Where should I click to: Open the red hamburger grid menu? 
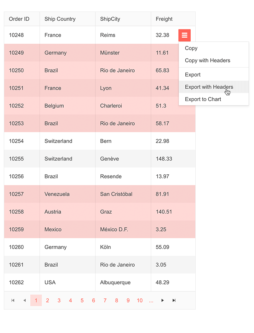[185, 35]
